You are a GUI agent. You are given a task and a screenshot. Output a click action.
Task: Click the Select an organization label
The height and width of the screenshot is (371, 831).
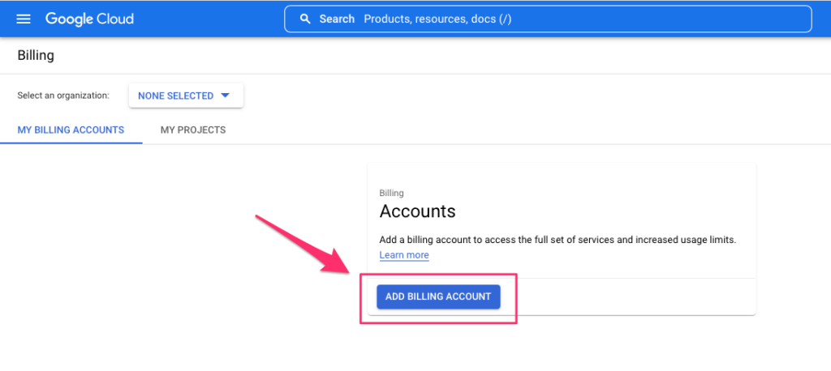63,96
